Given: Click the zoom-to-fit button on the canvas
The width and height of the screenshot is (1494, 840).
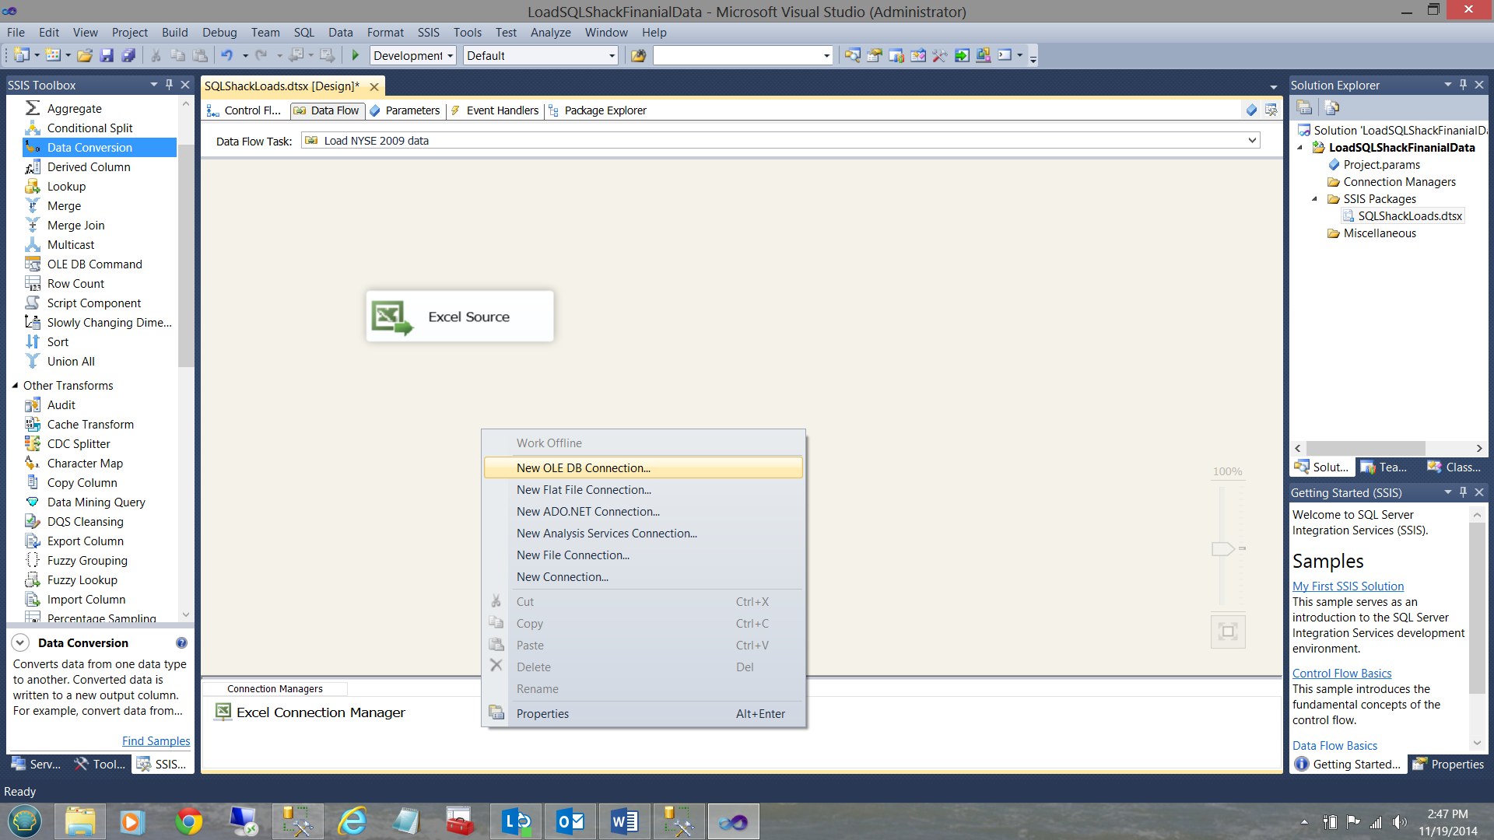Looking at the screenshot, I should (1228, 632).
